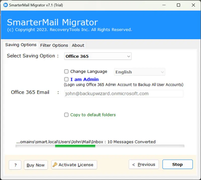Click the 'Login using Office 365 Admin Account' note
201x180 pixels.
coord(124,85)
